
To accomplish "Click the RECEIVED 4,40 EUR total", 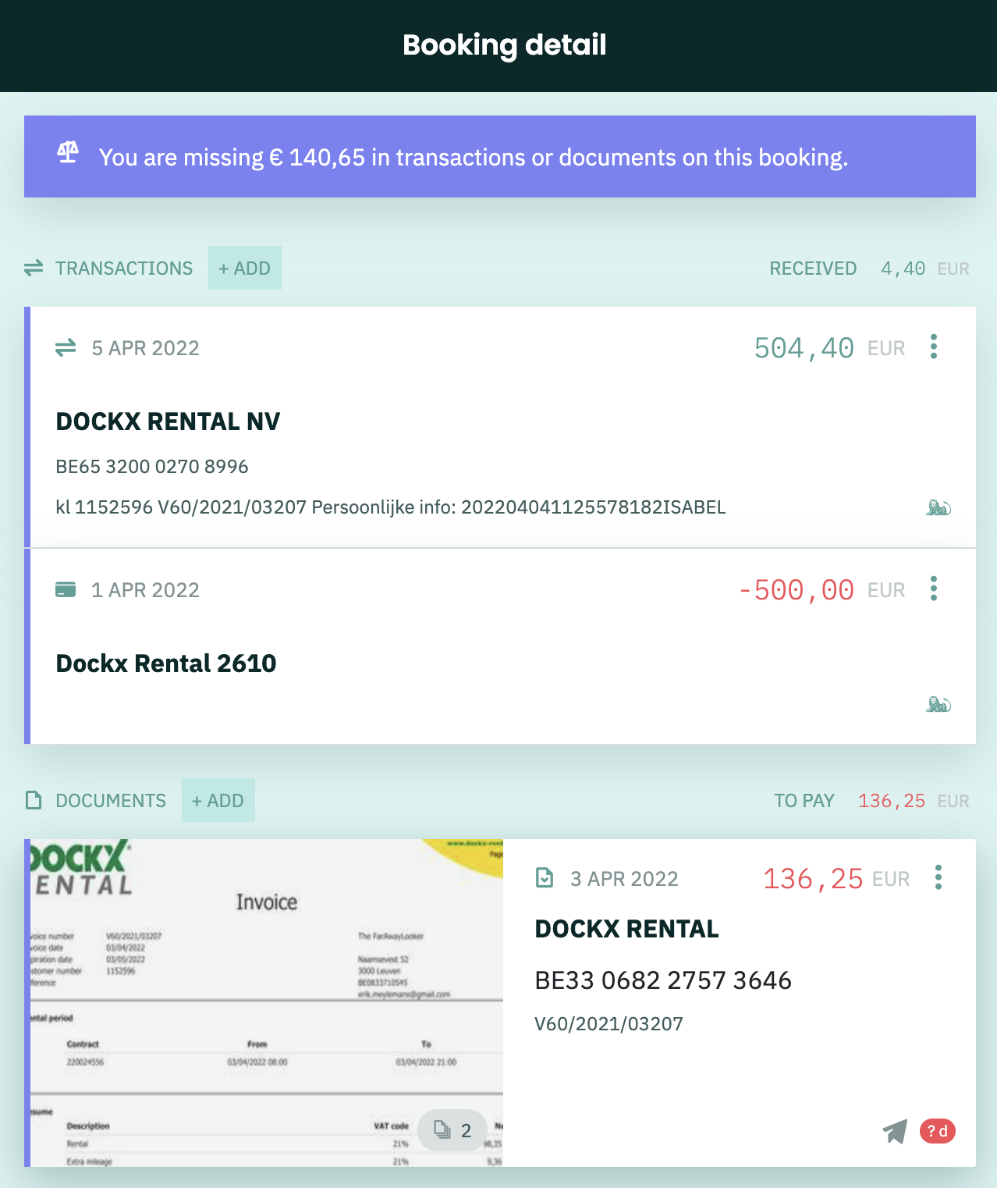I will 869,269.
